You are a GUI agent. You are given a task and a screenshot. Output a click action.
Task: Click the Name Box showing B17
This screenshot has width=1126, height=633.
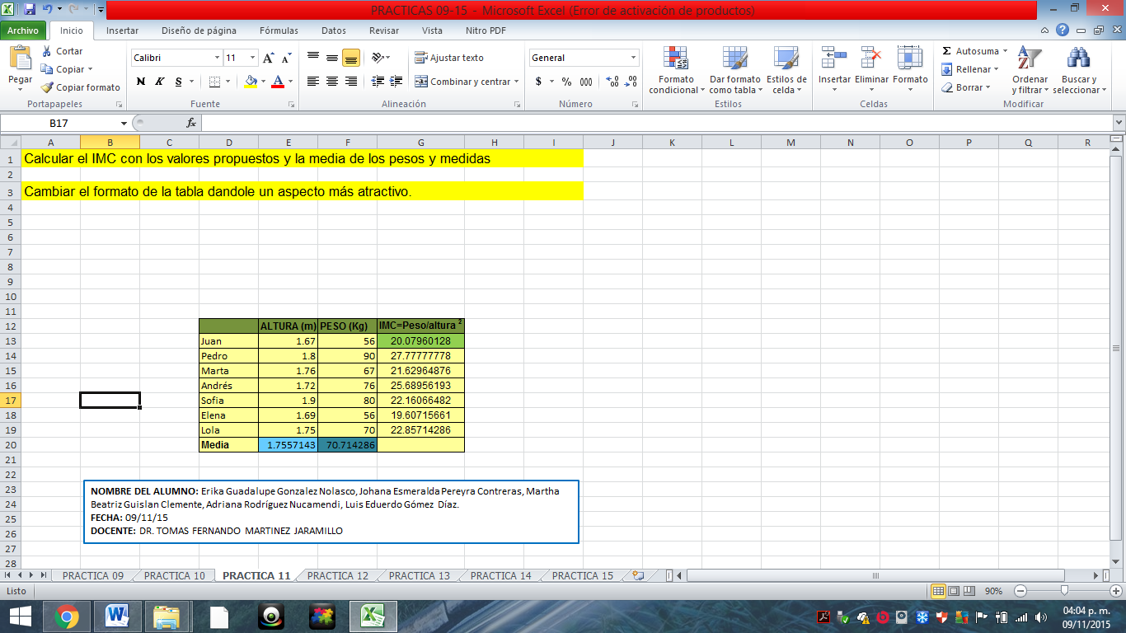coord(59,123)
